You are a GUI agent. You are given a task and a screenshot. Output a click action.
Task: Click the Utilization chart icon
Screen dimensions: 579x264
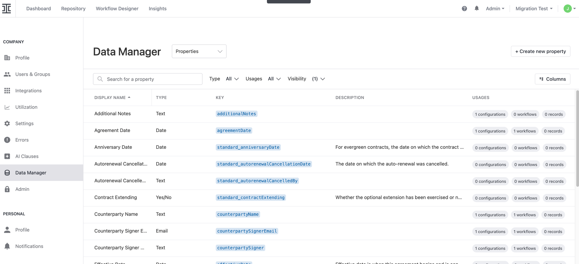point(7,107)
